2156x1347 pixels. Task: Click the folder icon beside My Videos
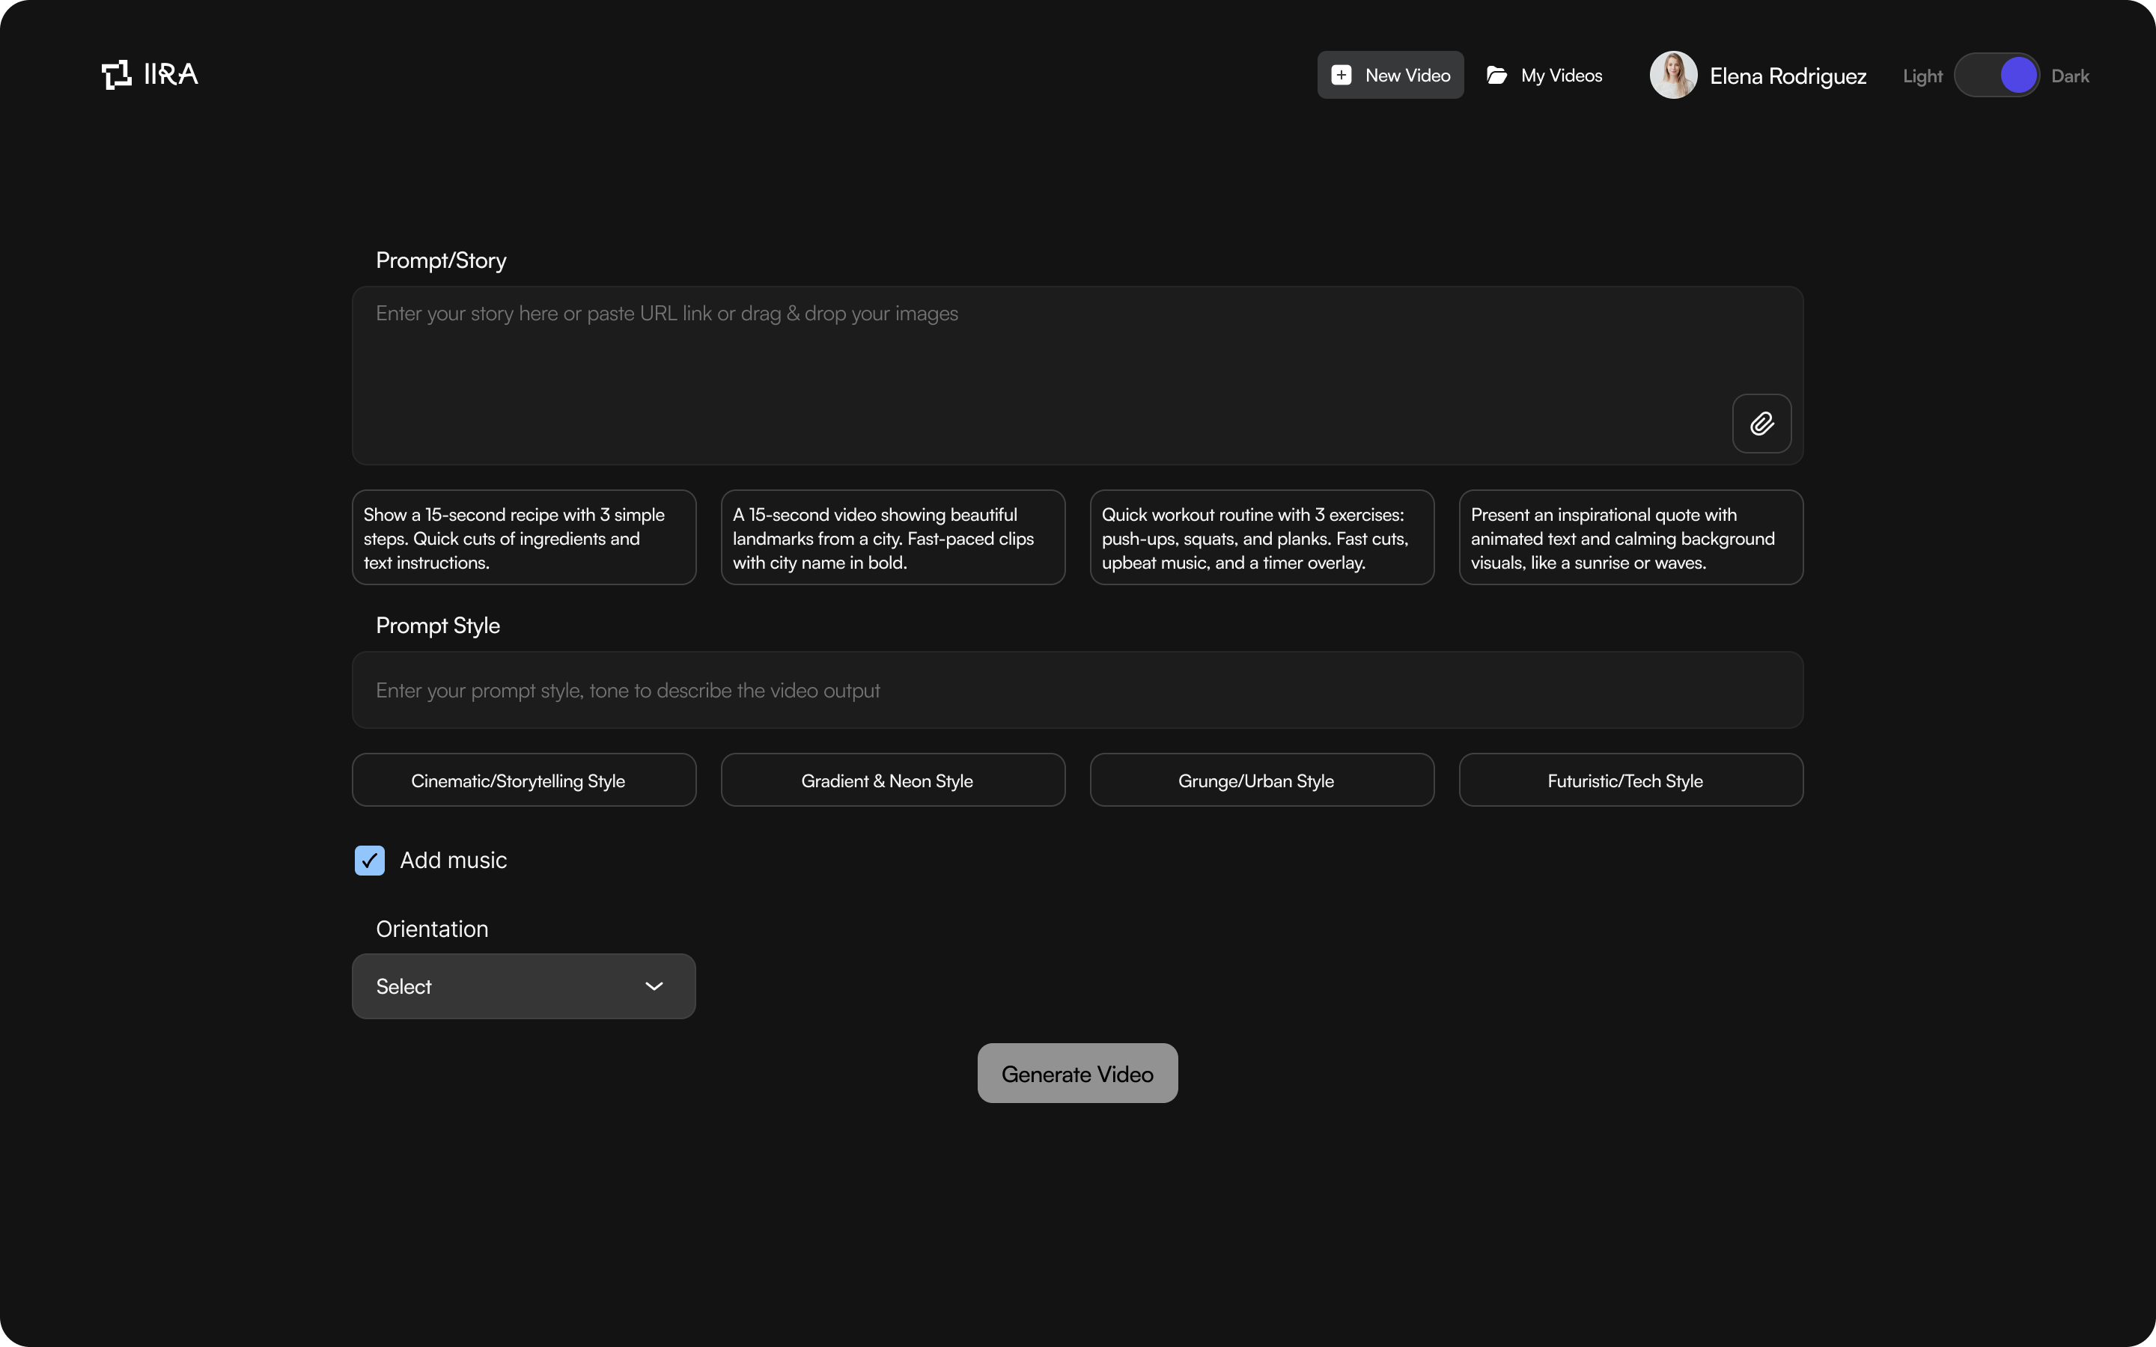tap(1496, 75)
